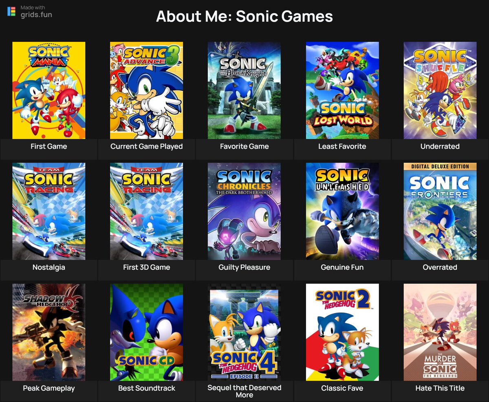This screenshot has width=489, height=402.
Task: Select 'Sequel that Deserved More' label
Action: click(x=244, y=391)
